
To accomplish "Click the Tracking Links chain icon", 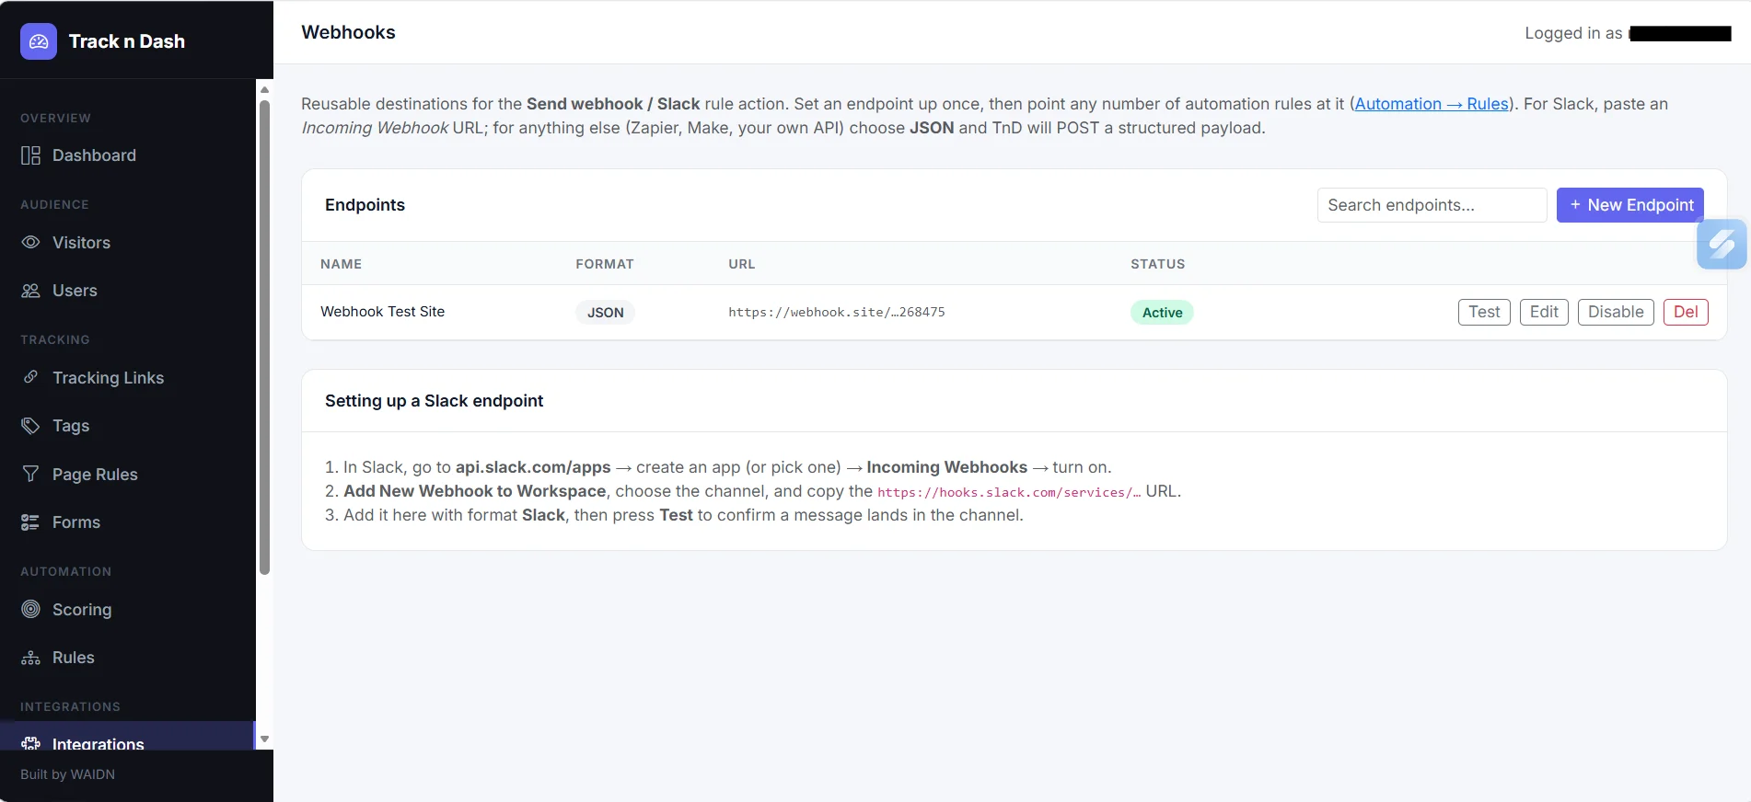I will tap(30, 377).
